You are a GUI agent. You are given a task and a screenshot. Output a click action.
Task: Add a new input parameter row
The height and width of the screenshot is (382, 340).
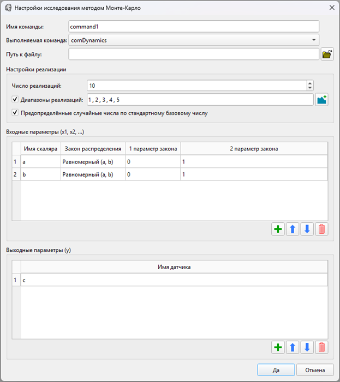click(x=278, y=229)
